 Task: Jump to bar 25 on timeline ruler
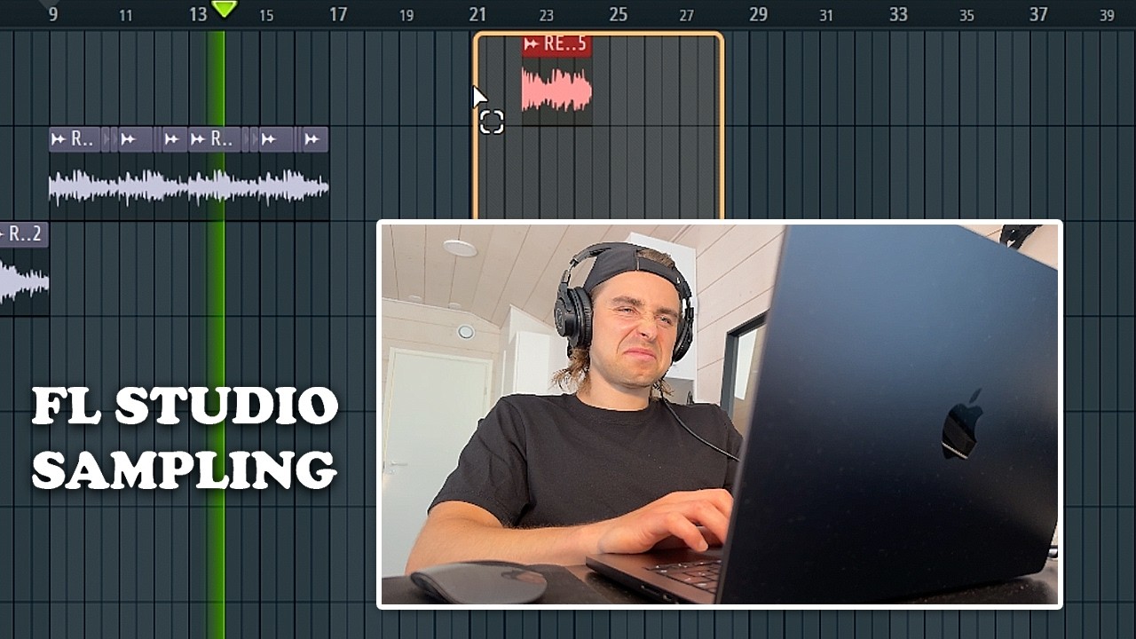pos(618,14)
